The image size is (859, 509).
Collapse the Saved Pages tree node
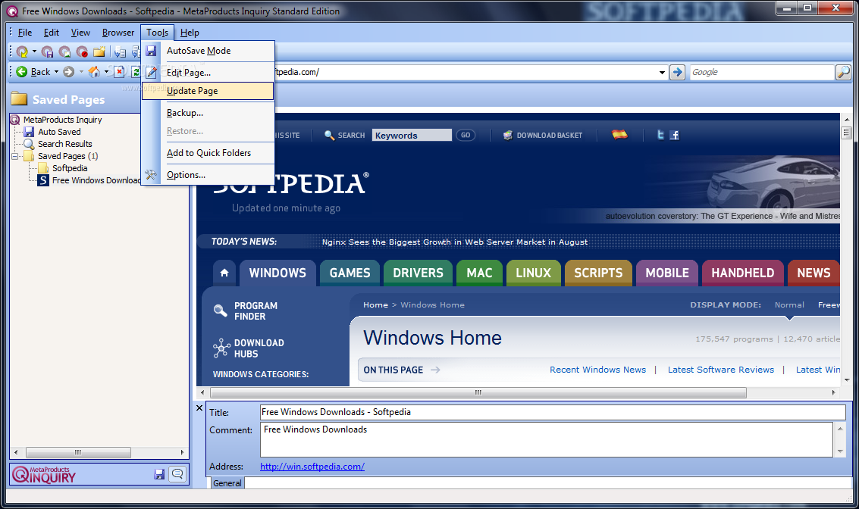15,157
